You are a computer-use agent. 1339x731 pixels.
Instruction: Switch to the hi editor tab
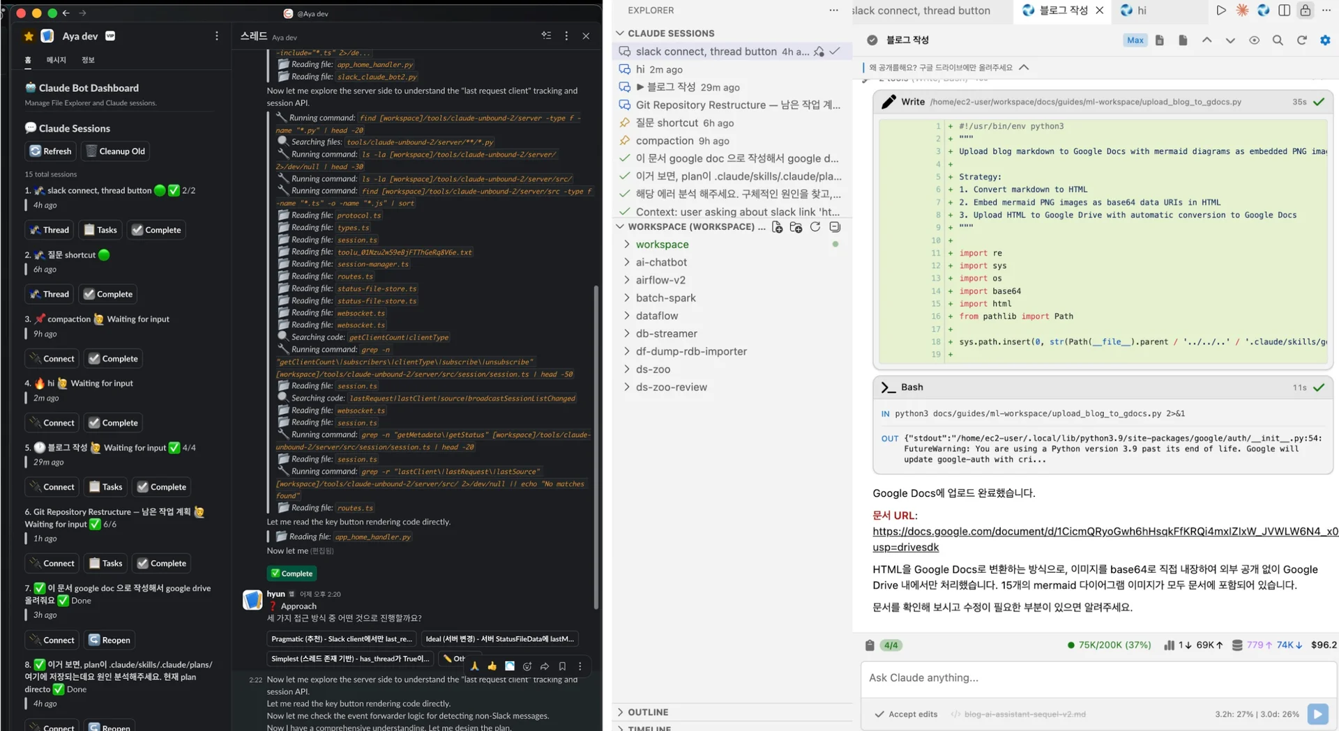pos(1135,10)
